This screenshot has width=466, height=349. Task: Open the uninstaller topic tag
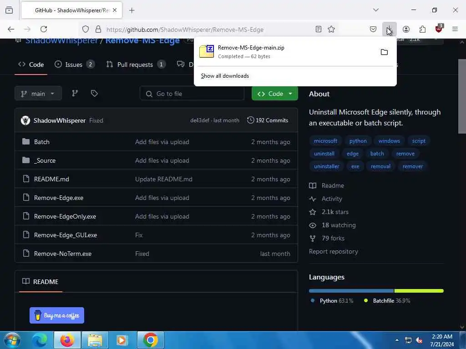pos(326,166)
